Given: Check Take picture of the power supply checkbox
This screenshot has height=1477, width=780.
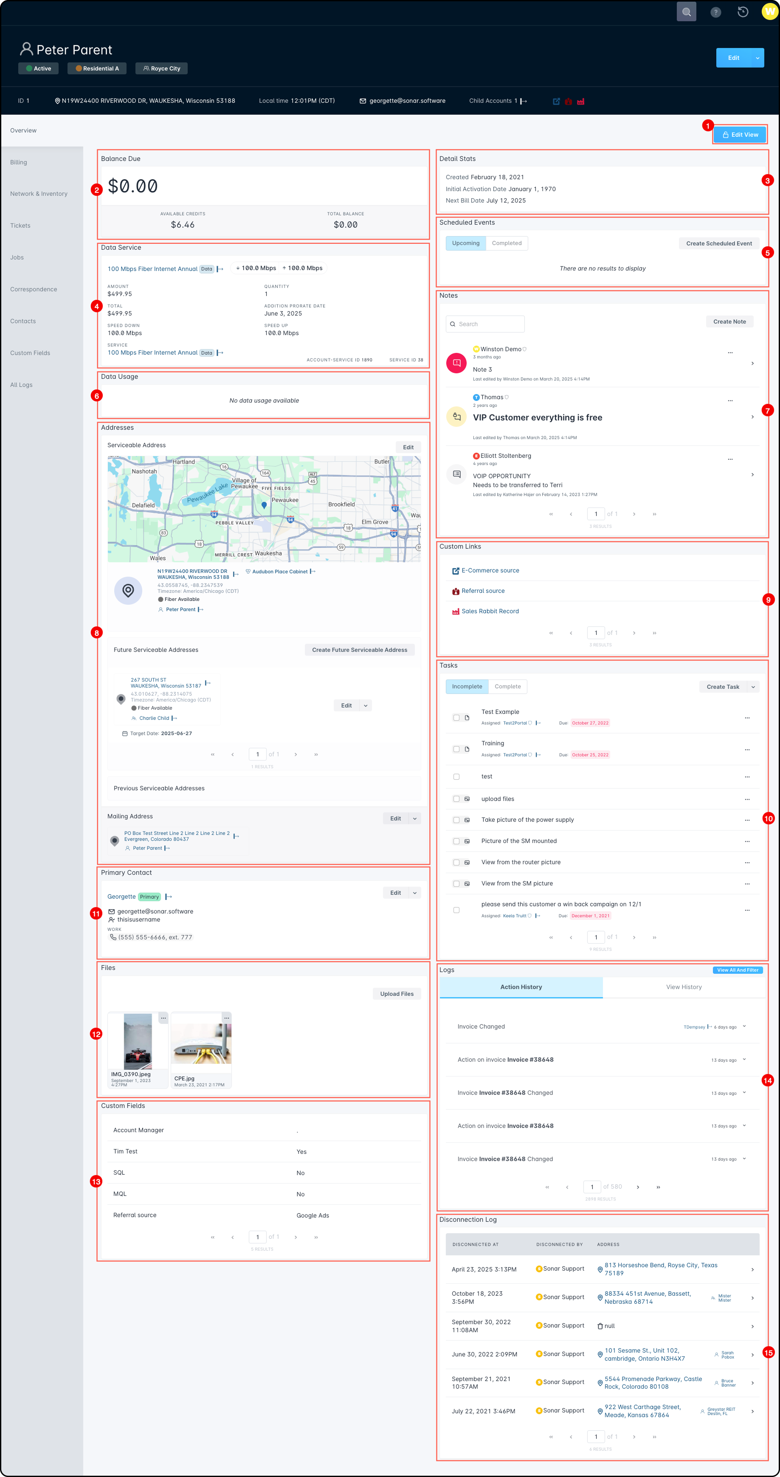Looking at the screenshot, I should (456, 820).
